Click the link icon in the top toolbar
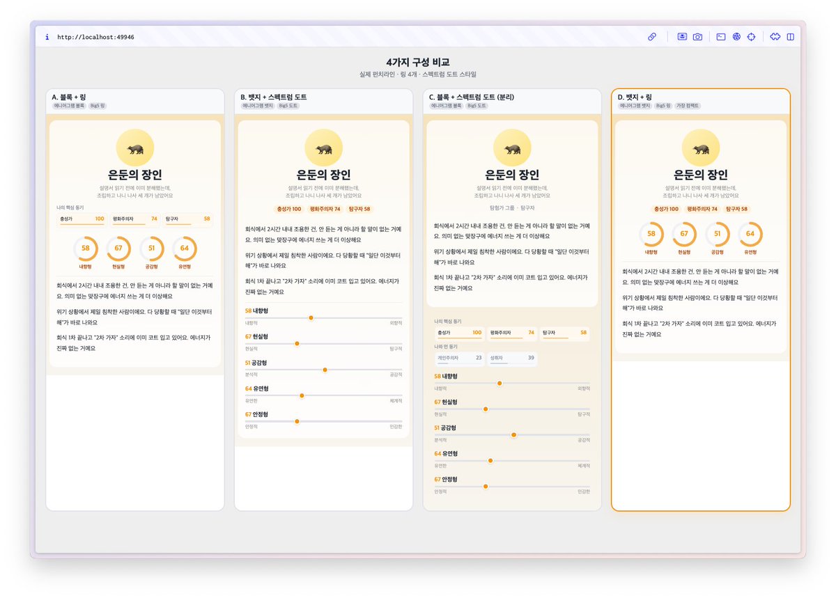Image resolution: width=836 pixels, height=598 pixels. (652, 36)
